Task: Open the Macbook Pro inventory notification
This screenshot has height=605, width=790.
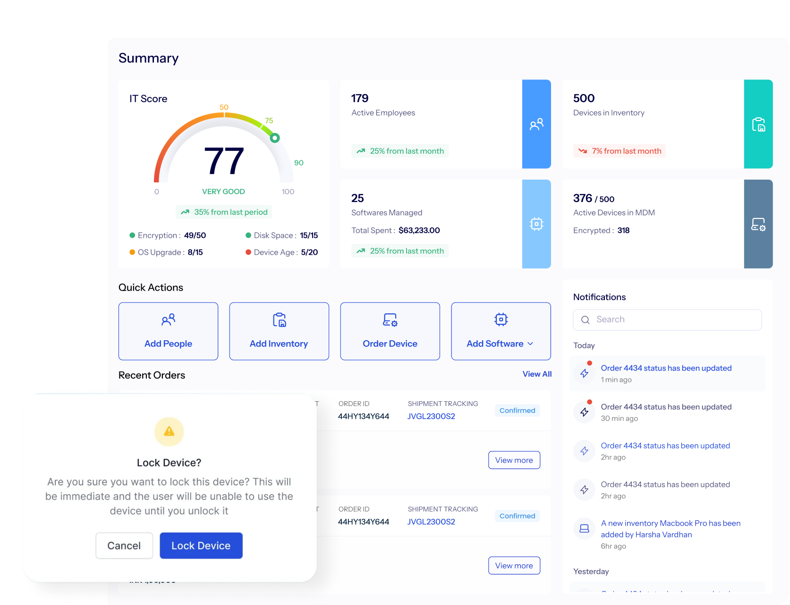Action: (x=667, y=534)
